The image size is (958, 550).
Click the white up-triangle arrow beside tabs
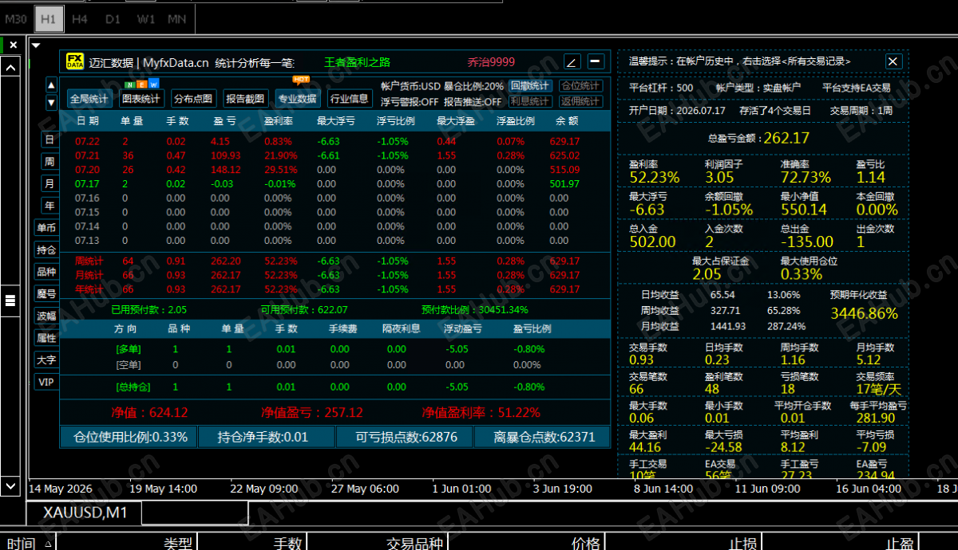pos(51,84)
